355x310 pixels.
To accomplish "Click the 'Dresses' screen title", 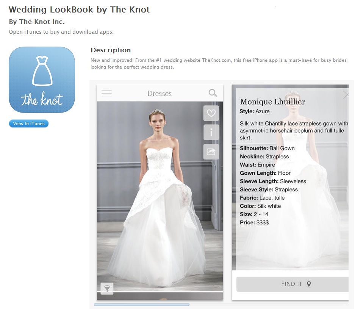I will [160, 94].
